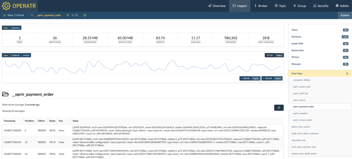Switch to the Inspect section
This screenshot has height=159, width=352.
[240, 6]
